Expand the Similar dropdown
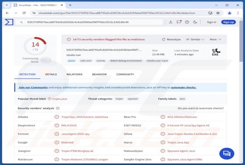Viewport: 245px width, 165px height. [195, 39]
